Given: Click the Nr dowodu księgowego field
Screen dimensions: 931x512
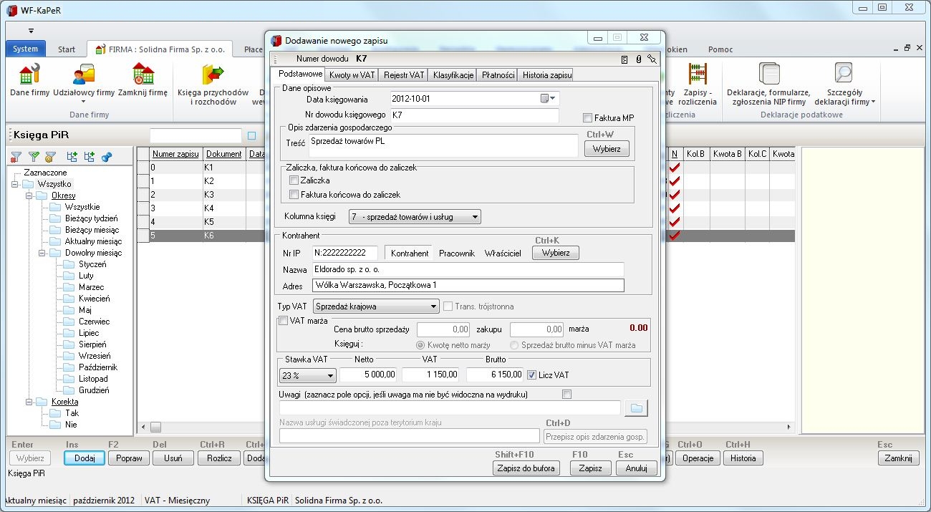Looking at the screenshot, I should coord(475,115).
